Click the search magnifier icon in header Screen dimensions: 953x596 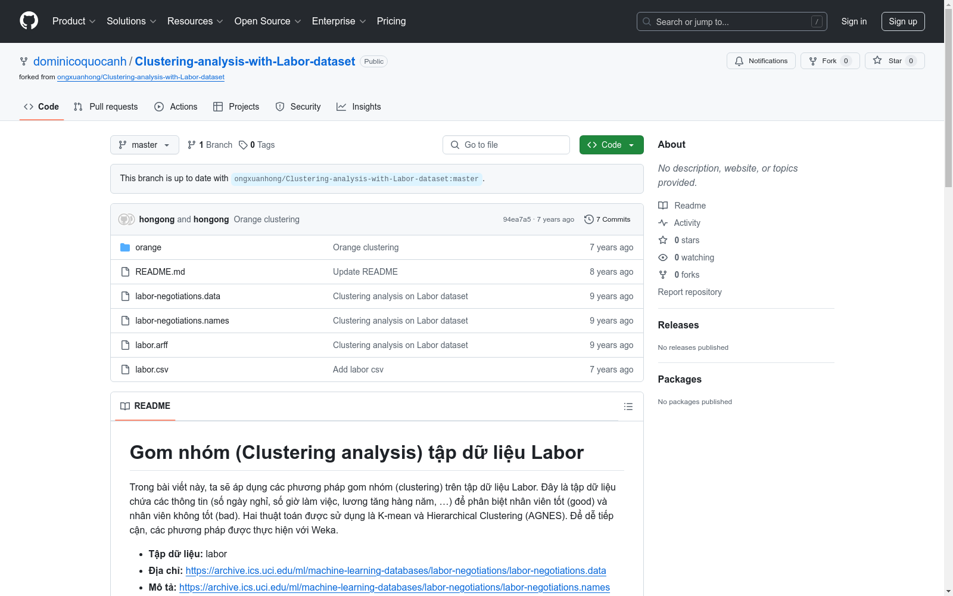647,21
